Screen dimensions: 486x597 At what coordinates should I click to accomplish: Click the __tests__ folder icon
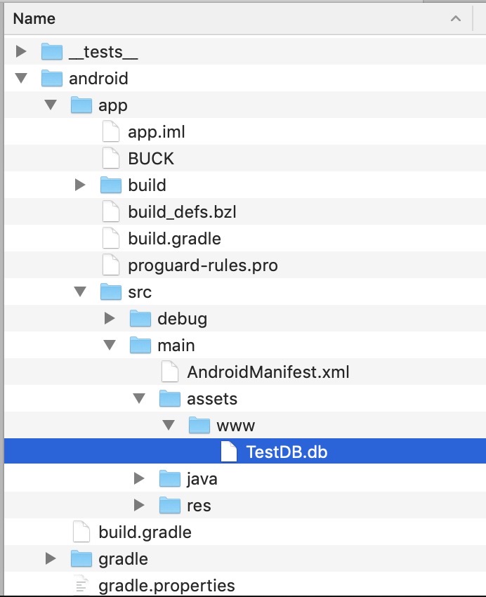(52, 51)
